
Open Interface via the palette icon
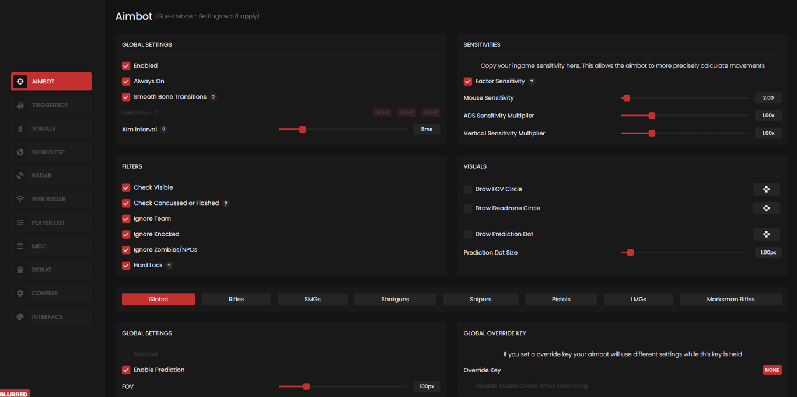[20, 316]
